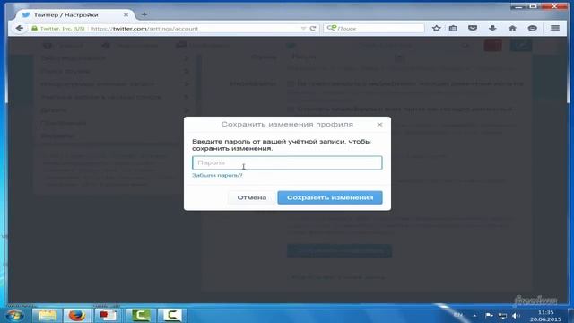The width and height of the screenshot is (574, 323).
Task: Reload the page with refresh icon
Action: (313, 28)
